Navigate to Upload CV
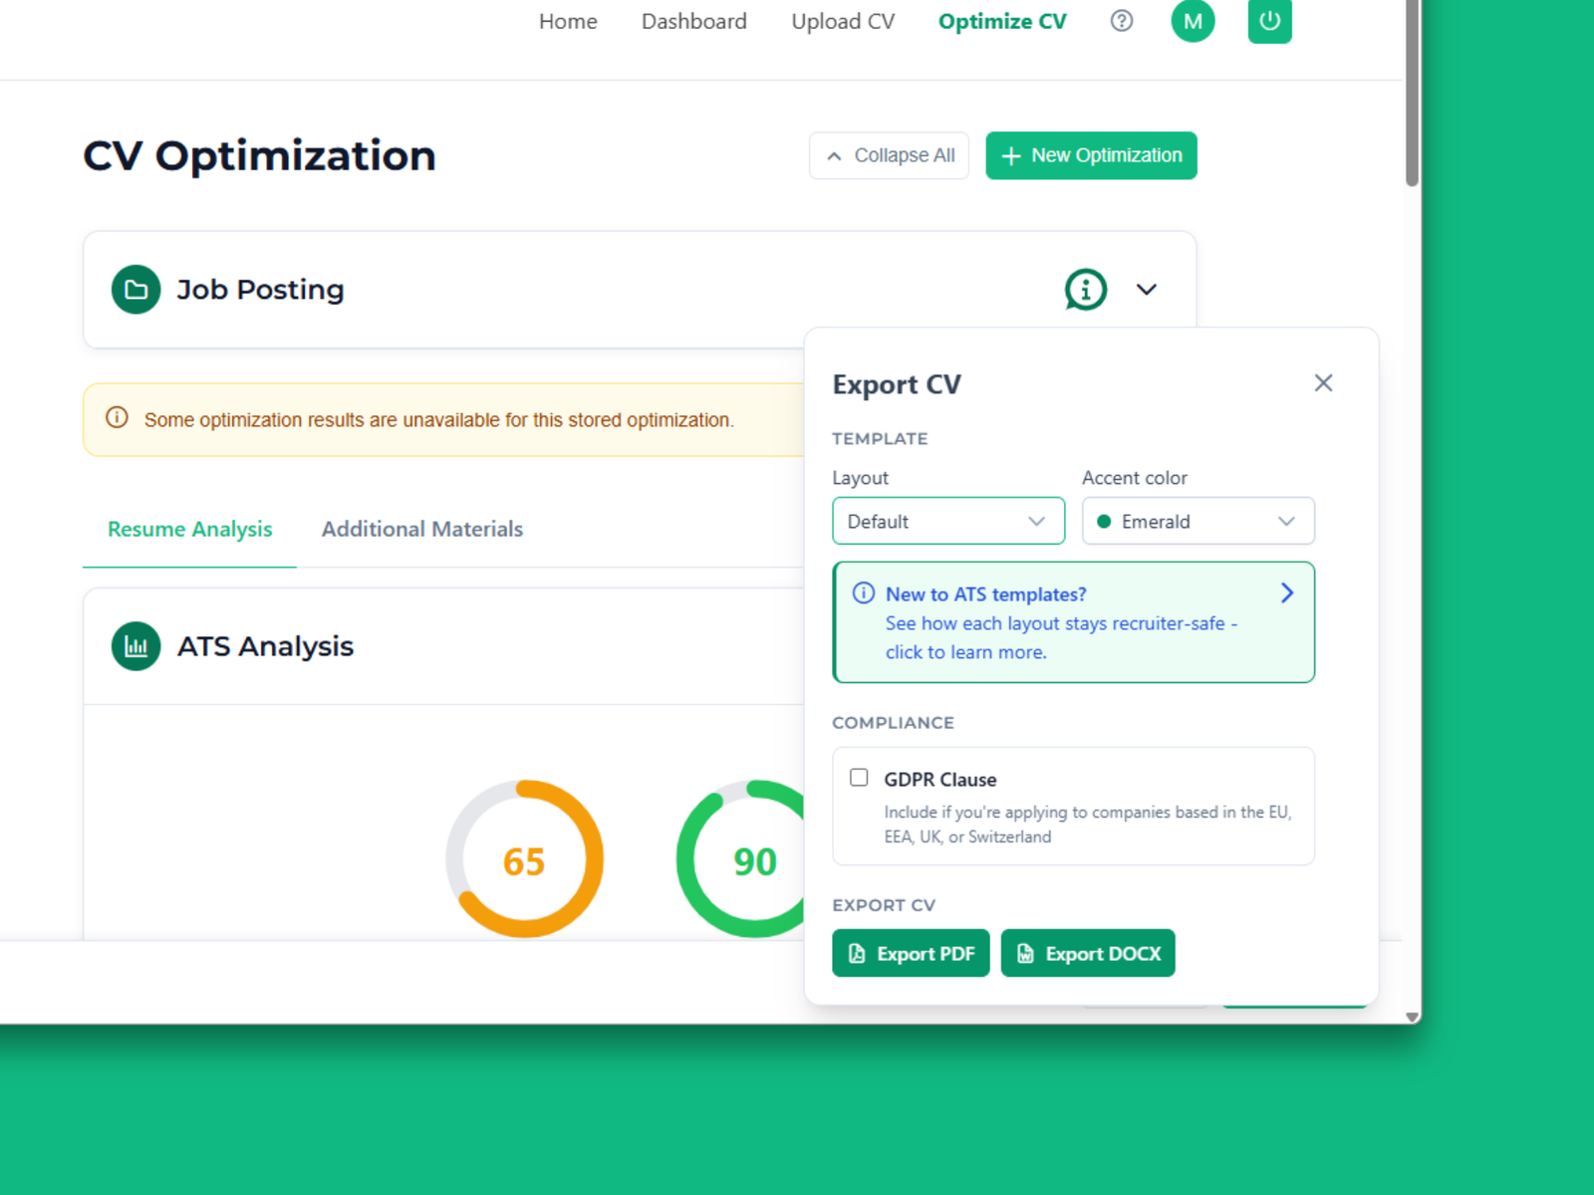 tap(843, 22)
